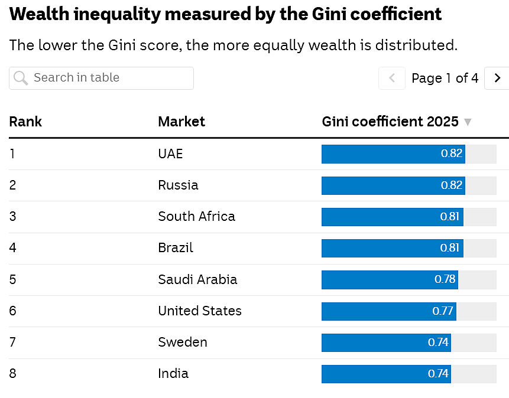Click the magnifying glass search icon
The height and width of the screenshot is (398, 509).
21,78
